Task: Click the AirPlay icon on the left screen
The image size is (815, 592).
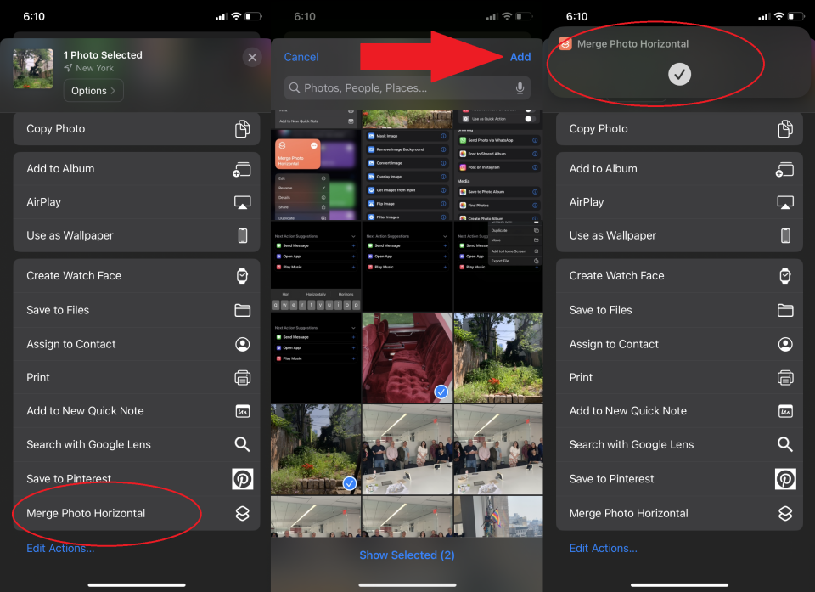Action: pos(242,202)
